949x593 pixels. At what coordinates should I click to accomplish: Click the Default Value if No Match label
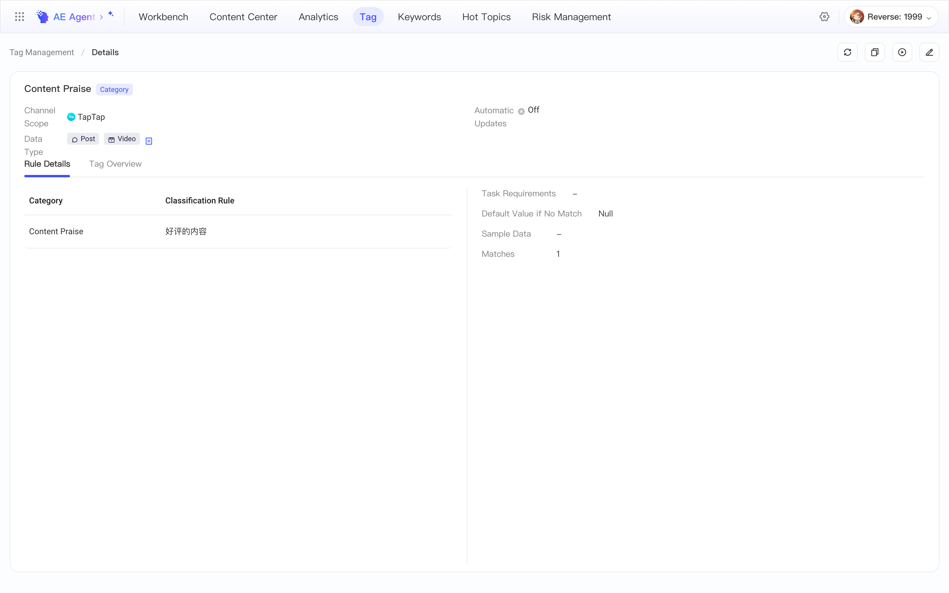click(531, 214)
